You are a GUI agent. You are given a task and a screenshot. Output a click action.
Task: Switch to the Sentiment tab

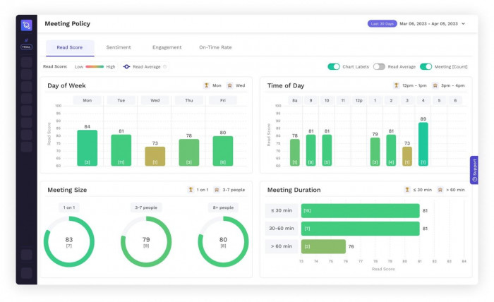point(119,47)
